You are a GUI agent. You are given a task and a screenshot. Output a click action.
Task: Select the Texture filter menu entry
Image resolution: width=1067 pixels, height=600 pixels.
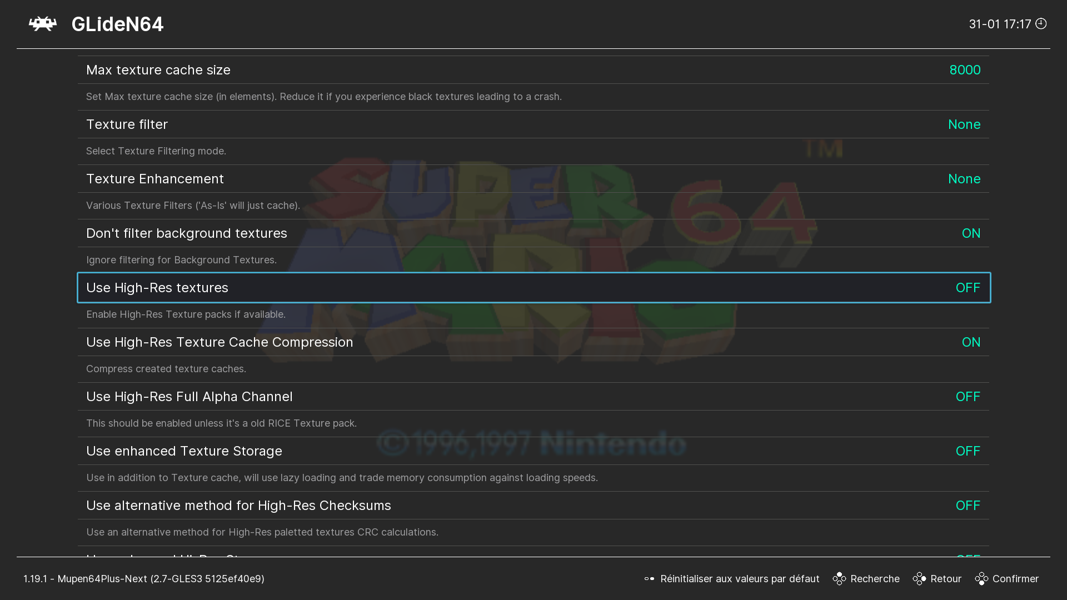click(x=533, y=124)
